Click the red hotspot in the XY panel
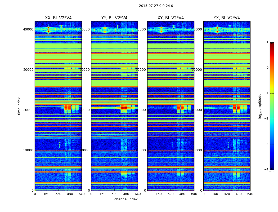The height and width of the screenshot is (212, 278). [x=180, y=107]
